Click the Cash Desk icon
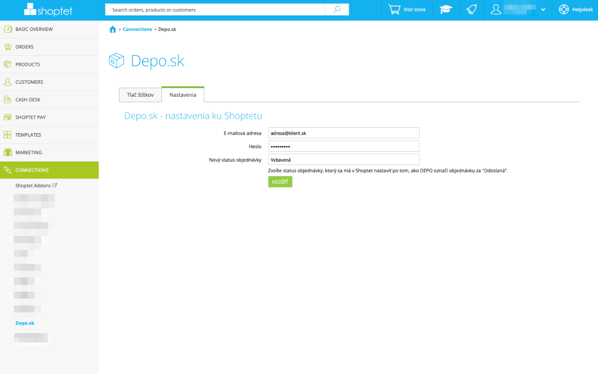The height and width of the screenshot is (374, 598). [x=7, y=100]
